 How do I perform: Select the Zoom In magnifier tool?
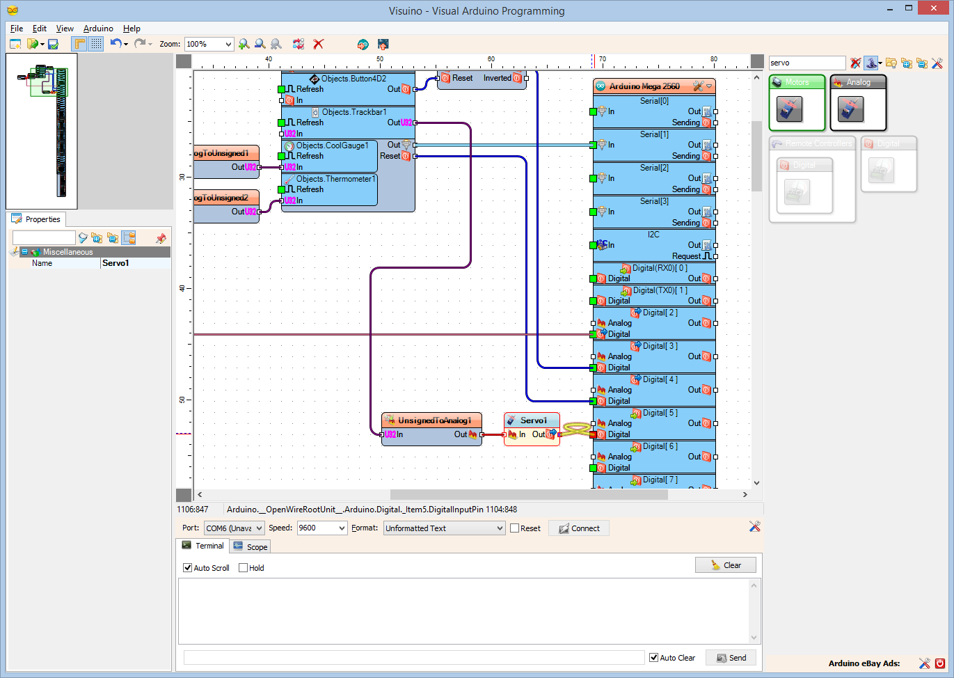pyautogui.click(x=244, y=44)
